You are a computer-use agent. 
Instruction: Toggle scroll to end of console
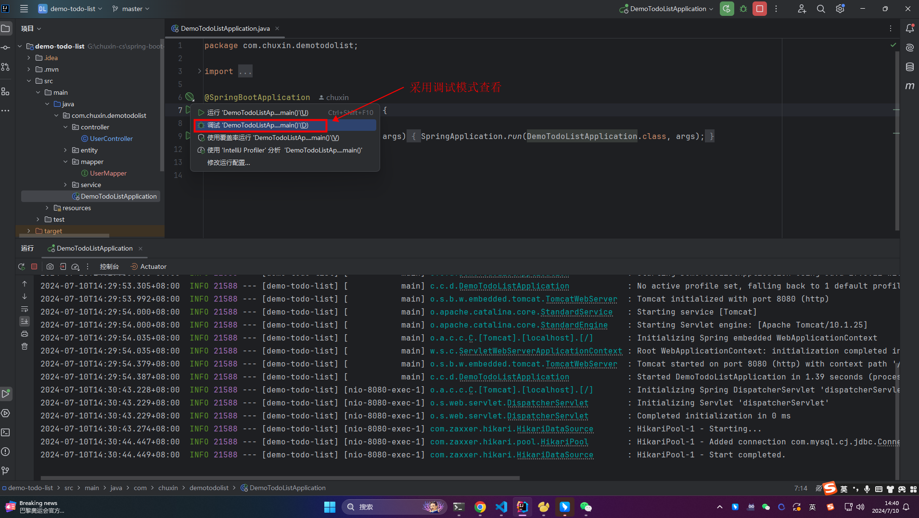(x=25, y=321)
